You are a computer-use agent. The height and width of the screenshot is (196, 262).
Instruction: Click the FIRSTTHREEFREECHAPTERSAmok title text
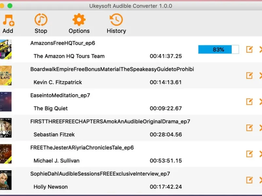tap(110, 122)
